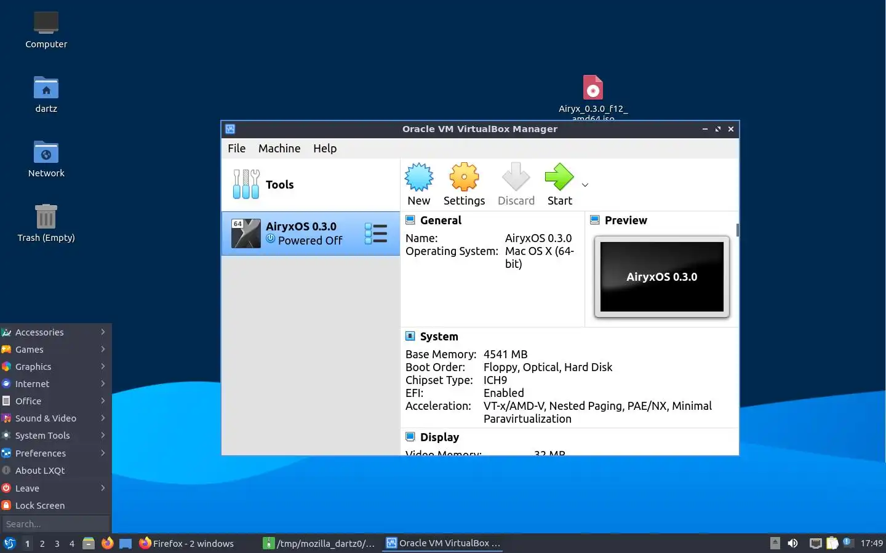Click the show desktop taskbar icon
The width and height of the screenshot is (886, 553).
(126, 543)
